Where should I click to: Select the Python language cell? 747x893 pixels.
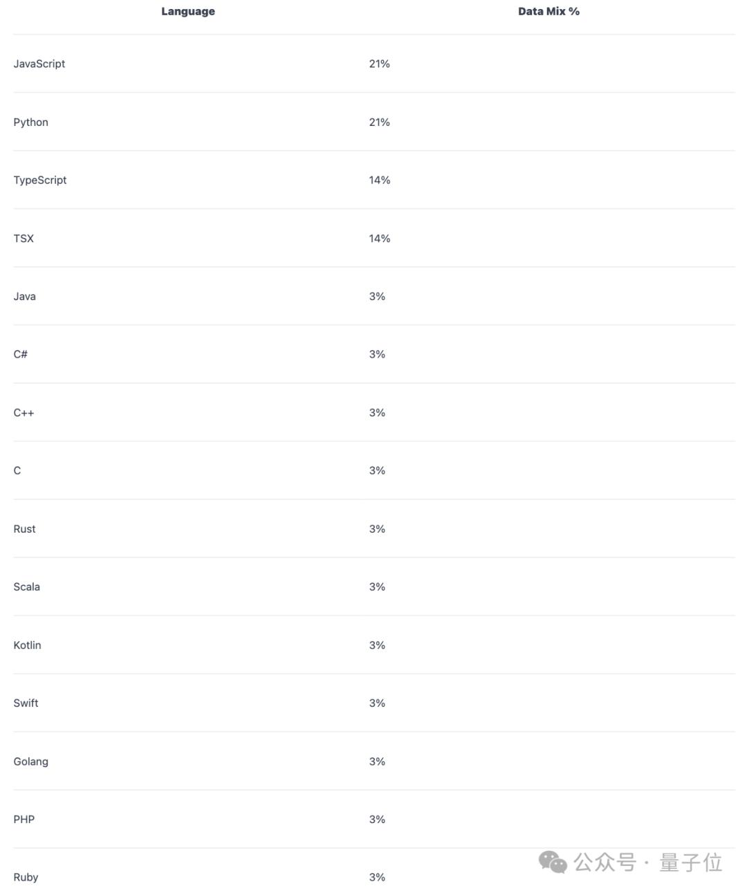click(31, 122)
